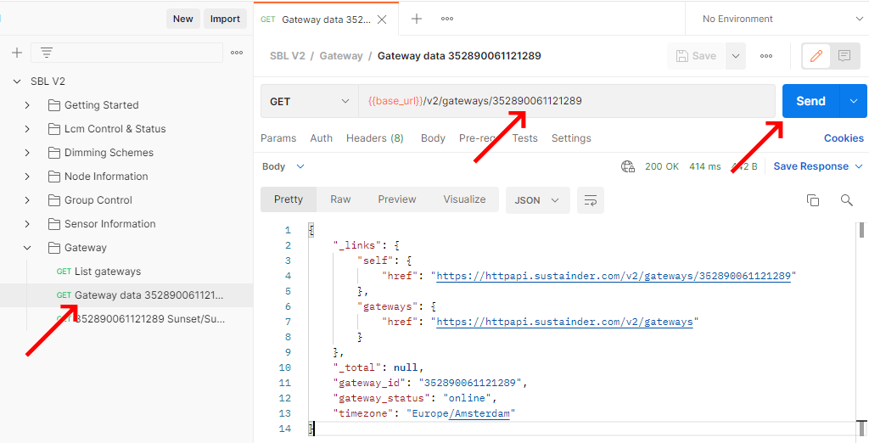This screenshot has height=443, width=869.
Task: Collapse the SBL V2 collection
Action: click(17, 81)
